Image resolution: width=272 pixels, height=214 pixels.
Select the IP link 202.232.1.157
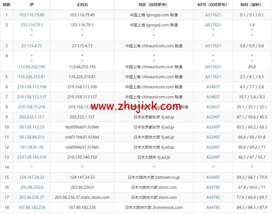[31, 117]
